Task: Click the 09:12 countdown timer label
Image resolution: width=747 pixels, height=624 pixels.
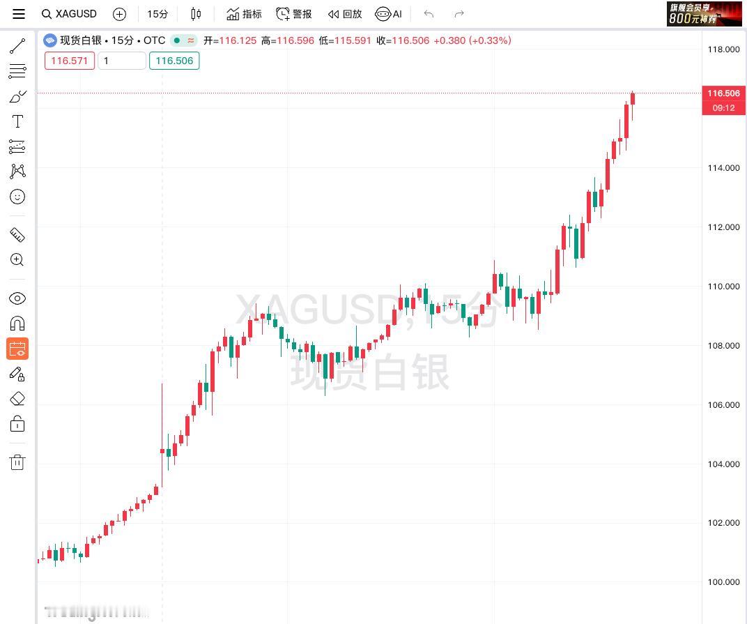Action: 723,108
